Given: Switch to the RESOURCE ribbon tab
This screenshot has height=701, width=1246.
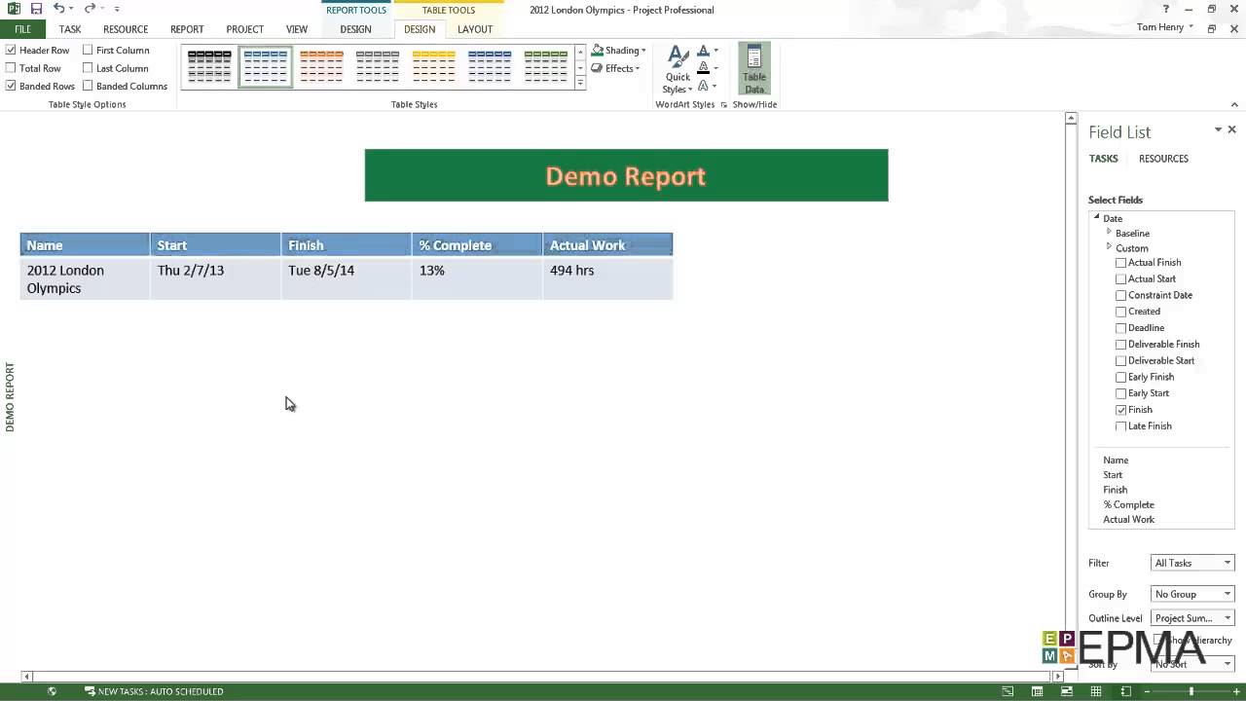Looking at the screenshot, I should point(126,29).
